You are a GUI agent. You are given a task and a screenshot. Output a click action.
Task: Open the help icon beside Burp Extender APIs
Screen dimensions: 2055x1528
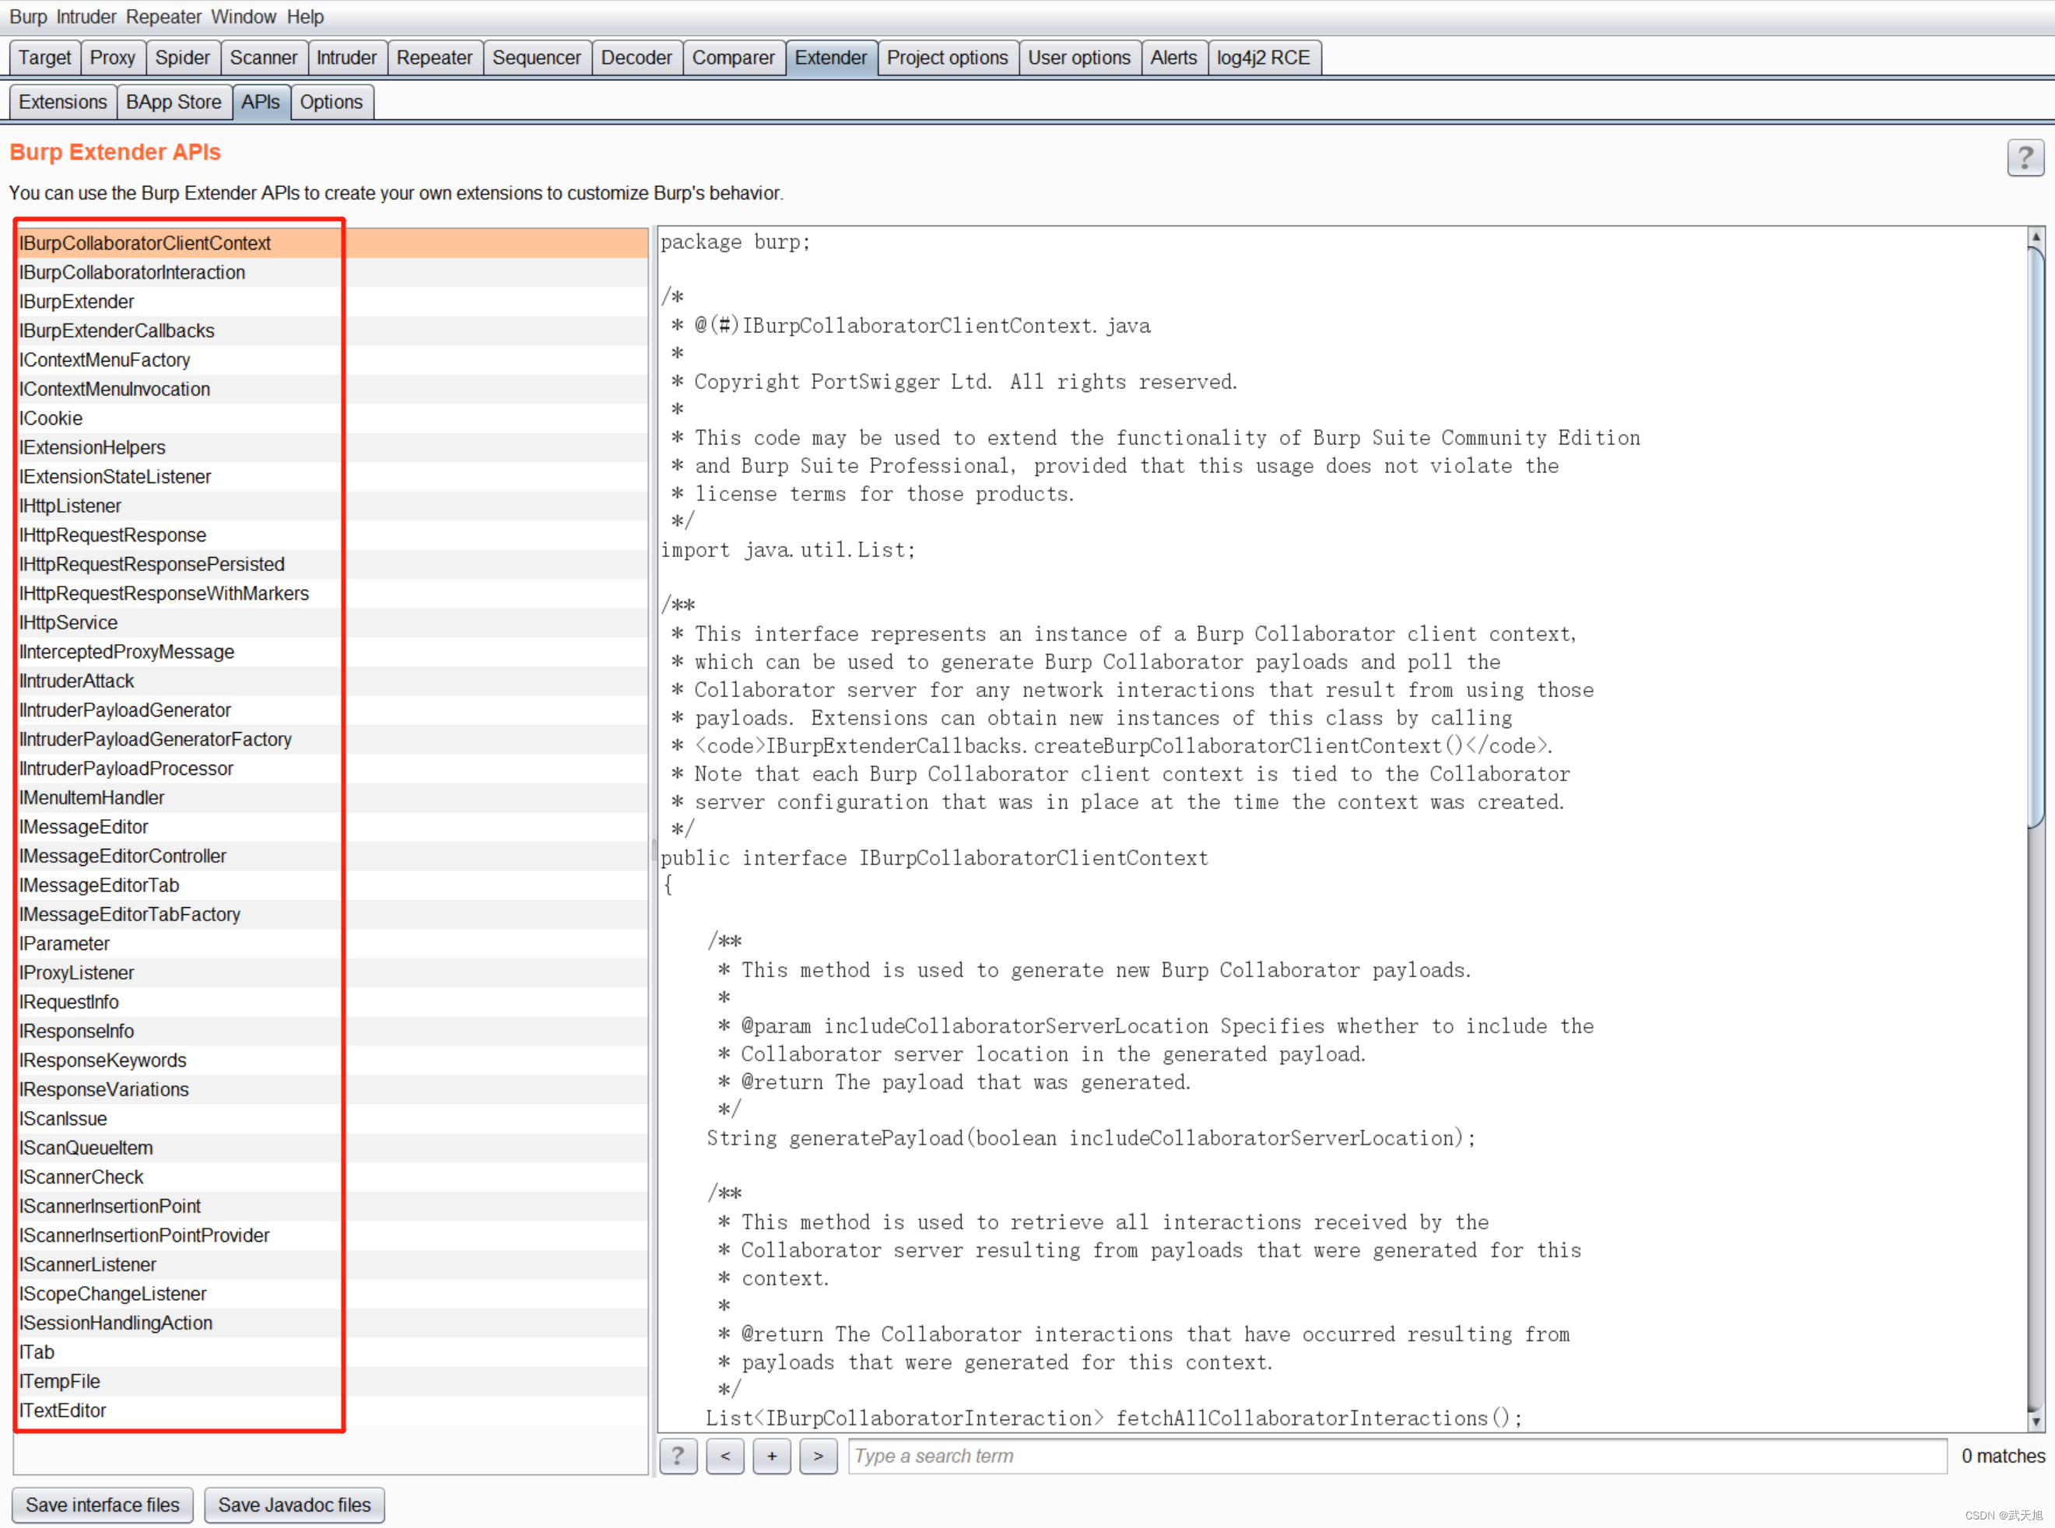(2025, 157)
